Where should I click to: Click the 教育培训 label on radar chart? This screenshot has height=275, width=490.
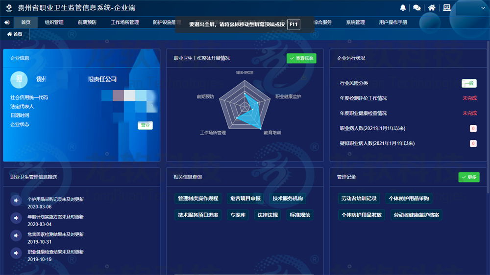click(272, 133)
